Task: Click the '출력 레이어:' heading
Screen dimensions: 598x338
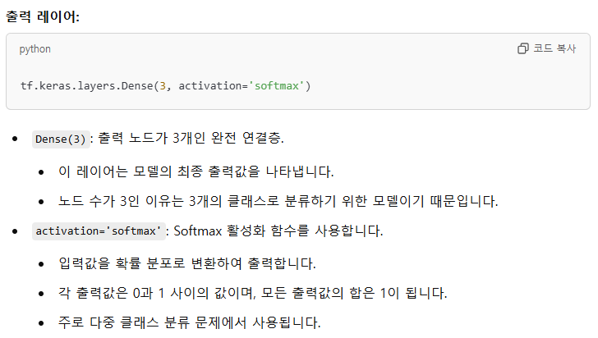Action: 43,16
